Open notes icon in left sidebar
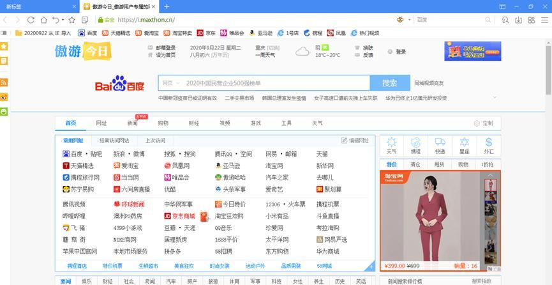552x285 pixels. [x=4, y=61]
